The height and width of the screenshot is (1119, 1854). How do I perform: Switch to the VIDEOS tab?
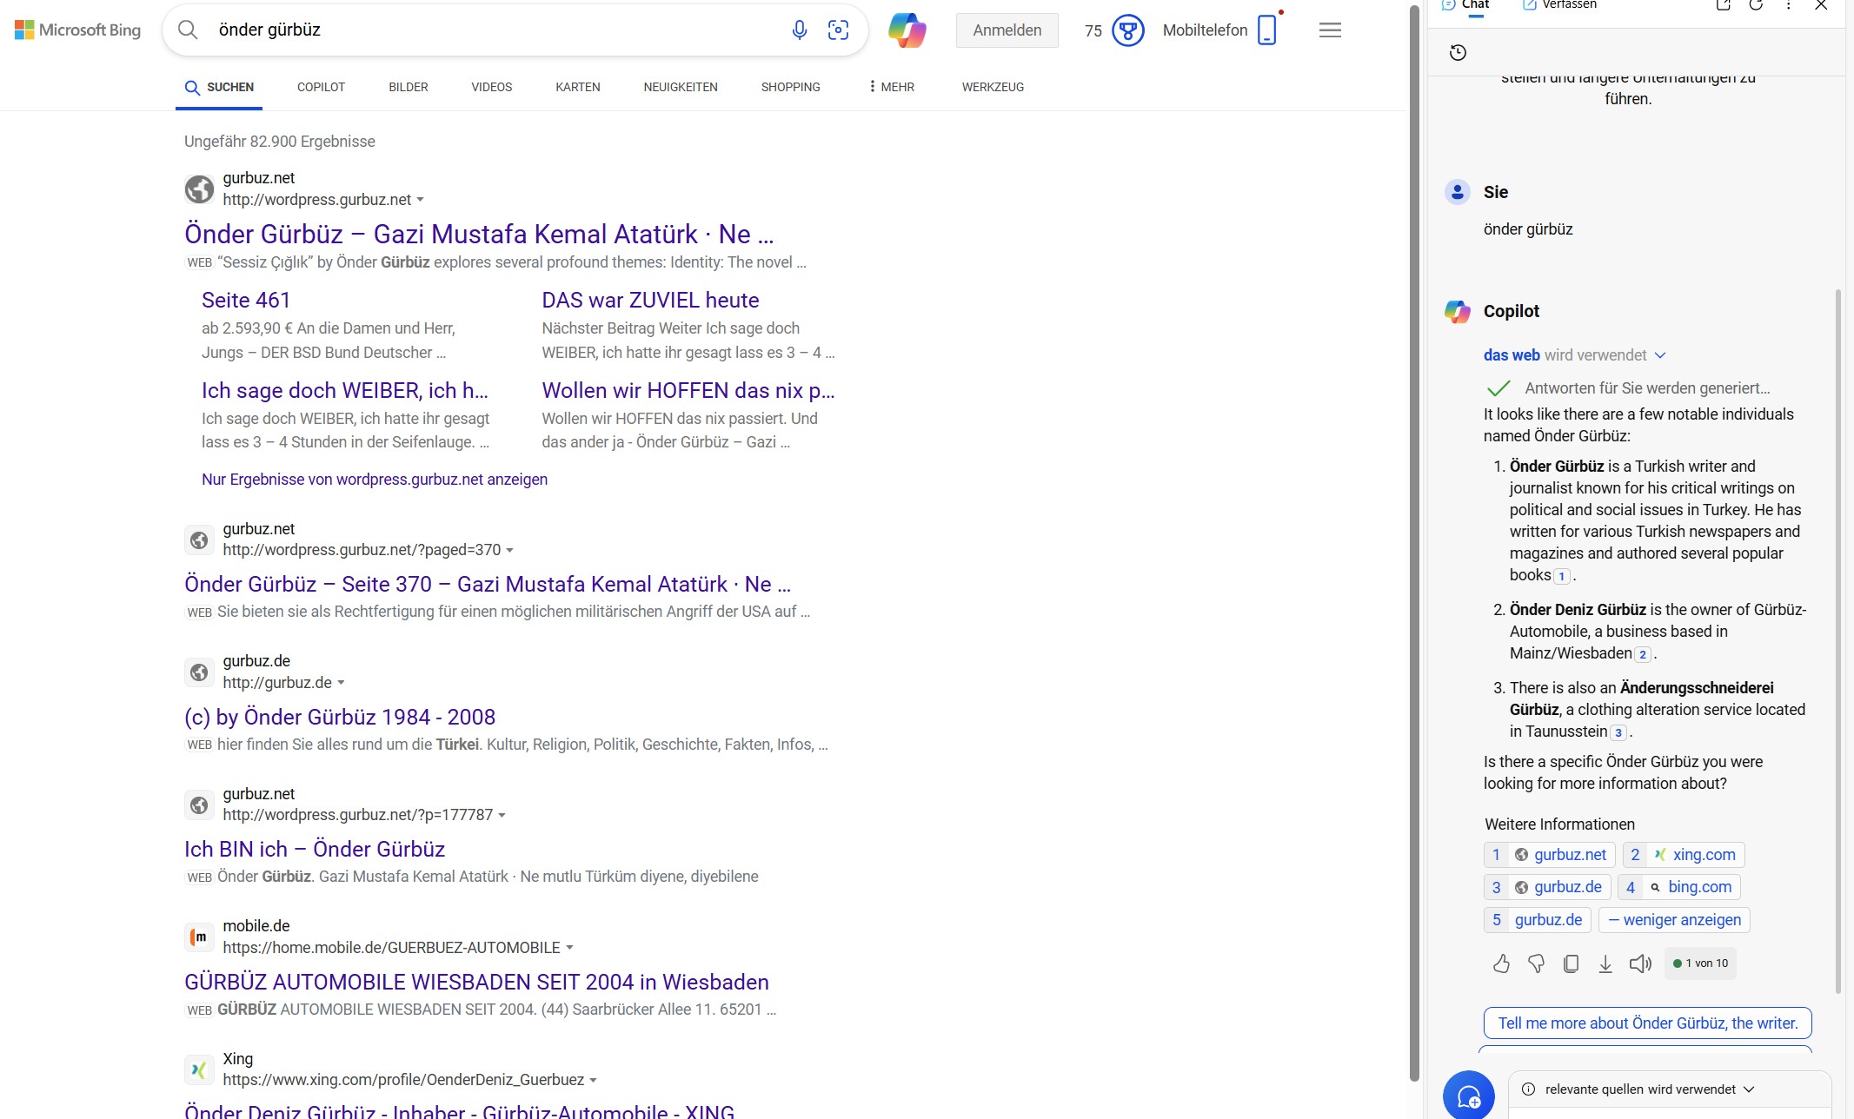pos(492,87)
